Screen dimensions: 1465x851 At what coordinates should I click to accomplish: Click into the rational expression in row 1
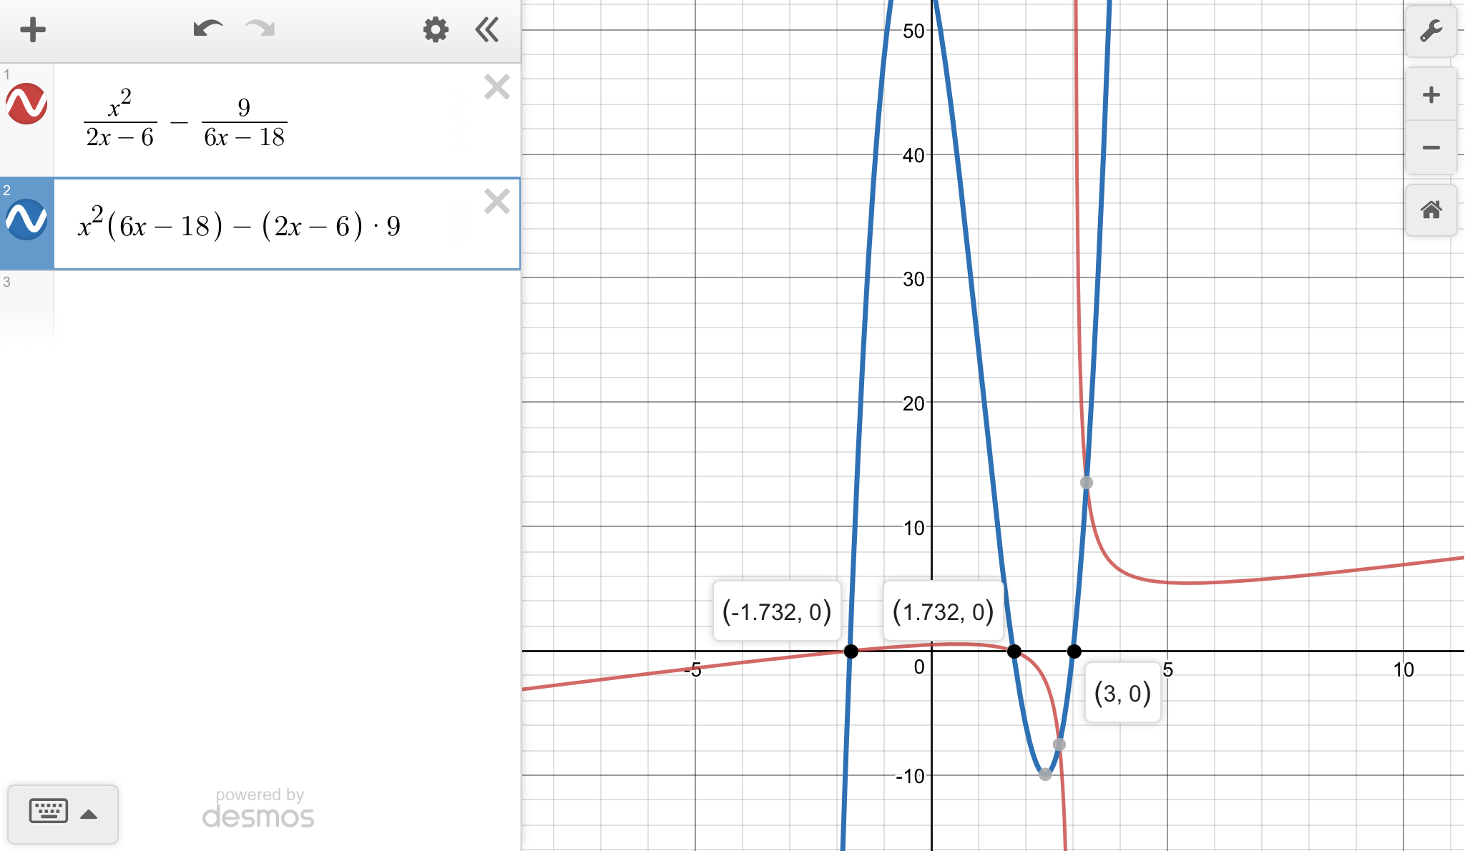pyautogui.click(x=186, y=120)
